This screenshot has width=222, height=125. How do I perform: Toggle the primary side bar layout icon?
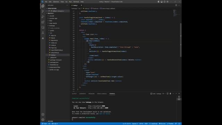coord(159,2)
